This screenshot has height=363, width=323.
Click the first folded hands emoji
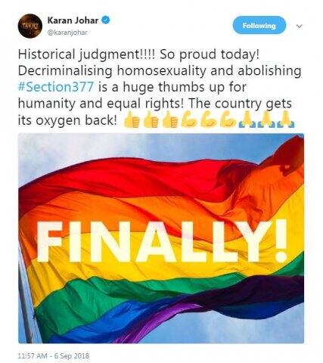click(247, 119)
